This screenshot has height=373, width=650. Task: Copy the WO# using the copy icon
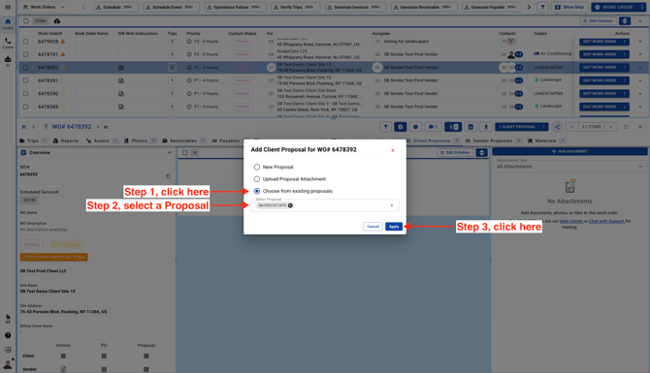[168, 176]
